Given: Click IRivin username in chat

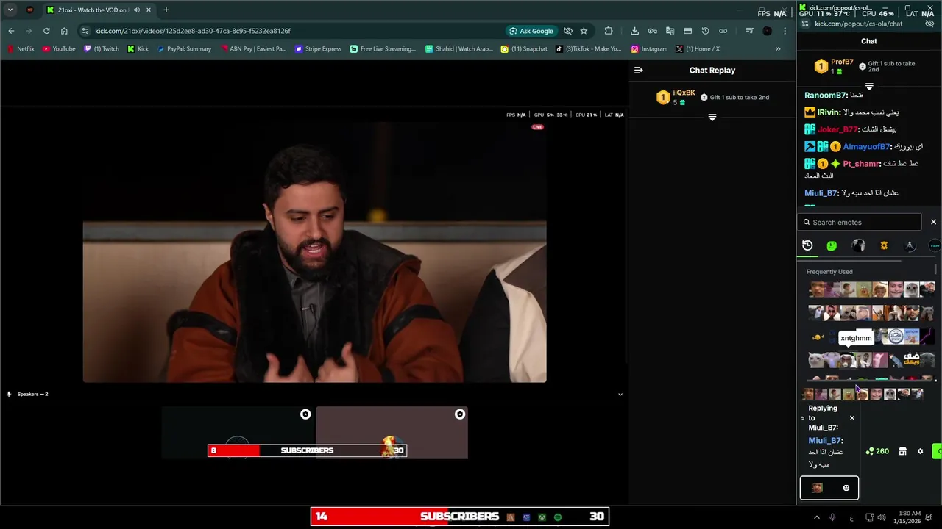Looking at the screenshot, I should (828, 112).
